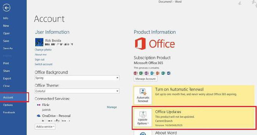Go to the Share page
This screenshot has width=257, height=135.
point(6,71)
